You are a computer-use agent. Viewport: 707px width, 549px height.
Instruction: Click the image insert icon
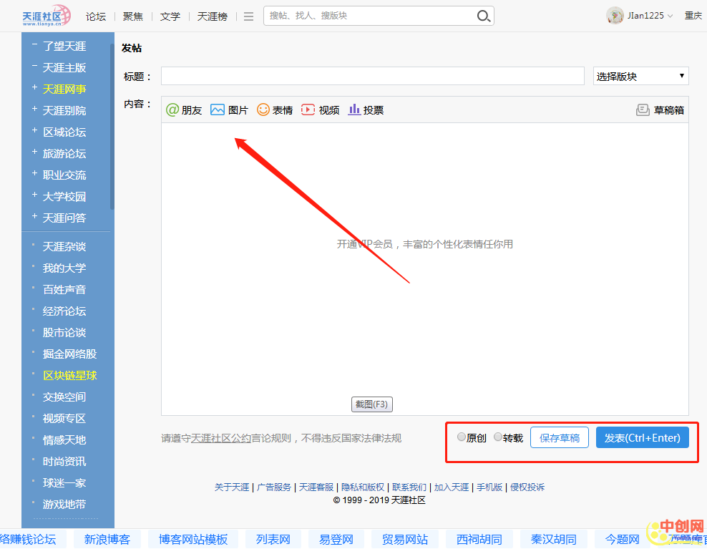pyautogui.click(x=218, y=110)
